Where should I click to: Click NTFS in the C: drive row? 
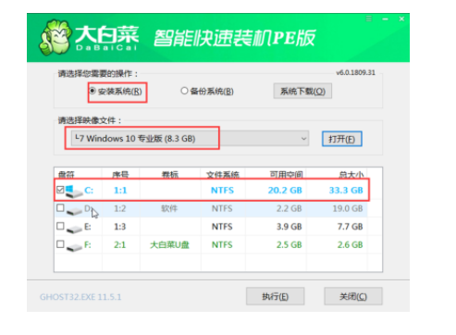(222, 190)
